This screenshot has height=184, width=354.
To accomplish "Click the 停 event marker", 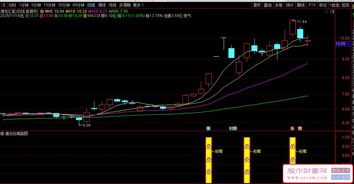I will pos(209,128).
